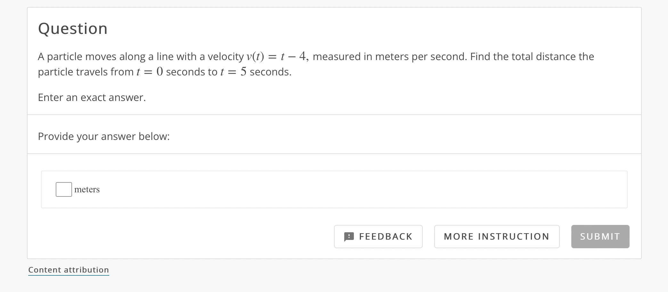Click the Question heading
This screenshot has width=668, height=292.
[x=73, y=29]
